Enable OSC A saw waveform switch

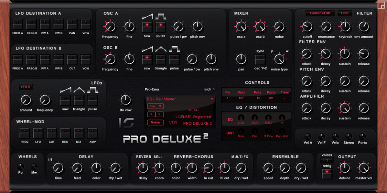[x=147, y=27]
